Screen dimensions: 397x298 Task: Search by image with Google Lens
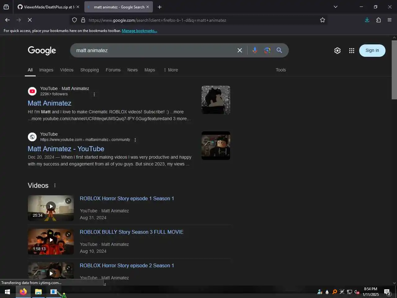pos(267,50)
